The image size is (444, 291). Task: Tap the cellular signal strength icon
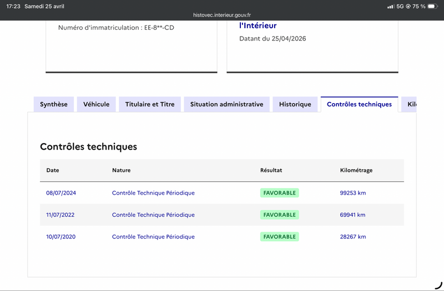click(391, 6)
